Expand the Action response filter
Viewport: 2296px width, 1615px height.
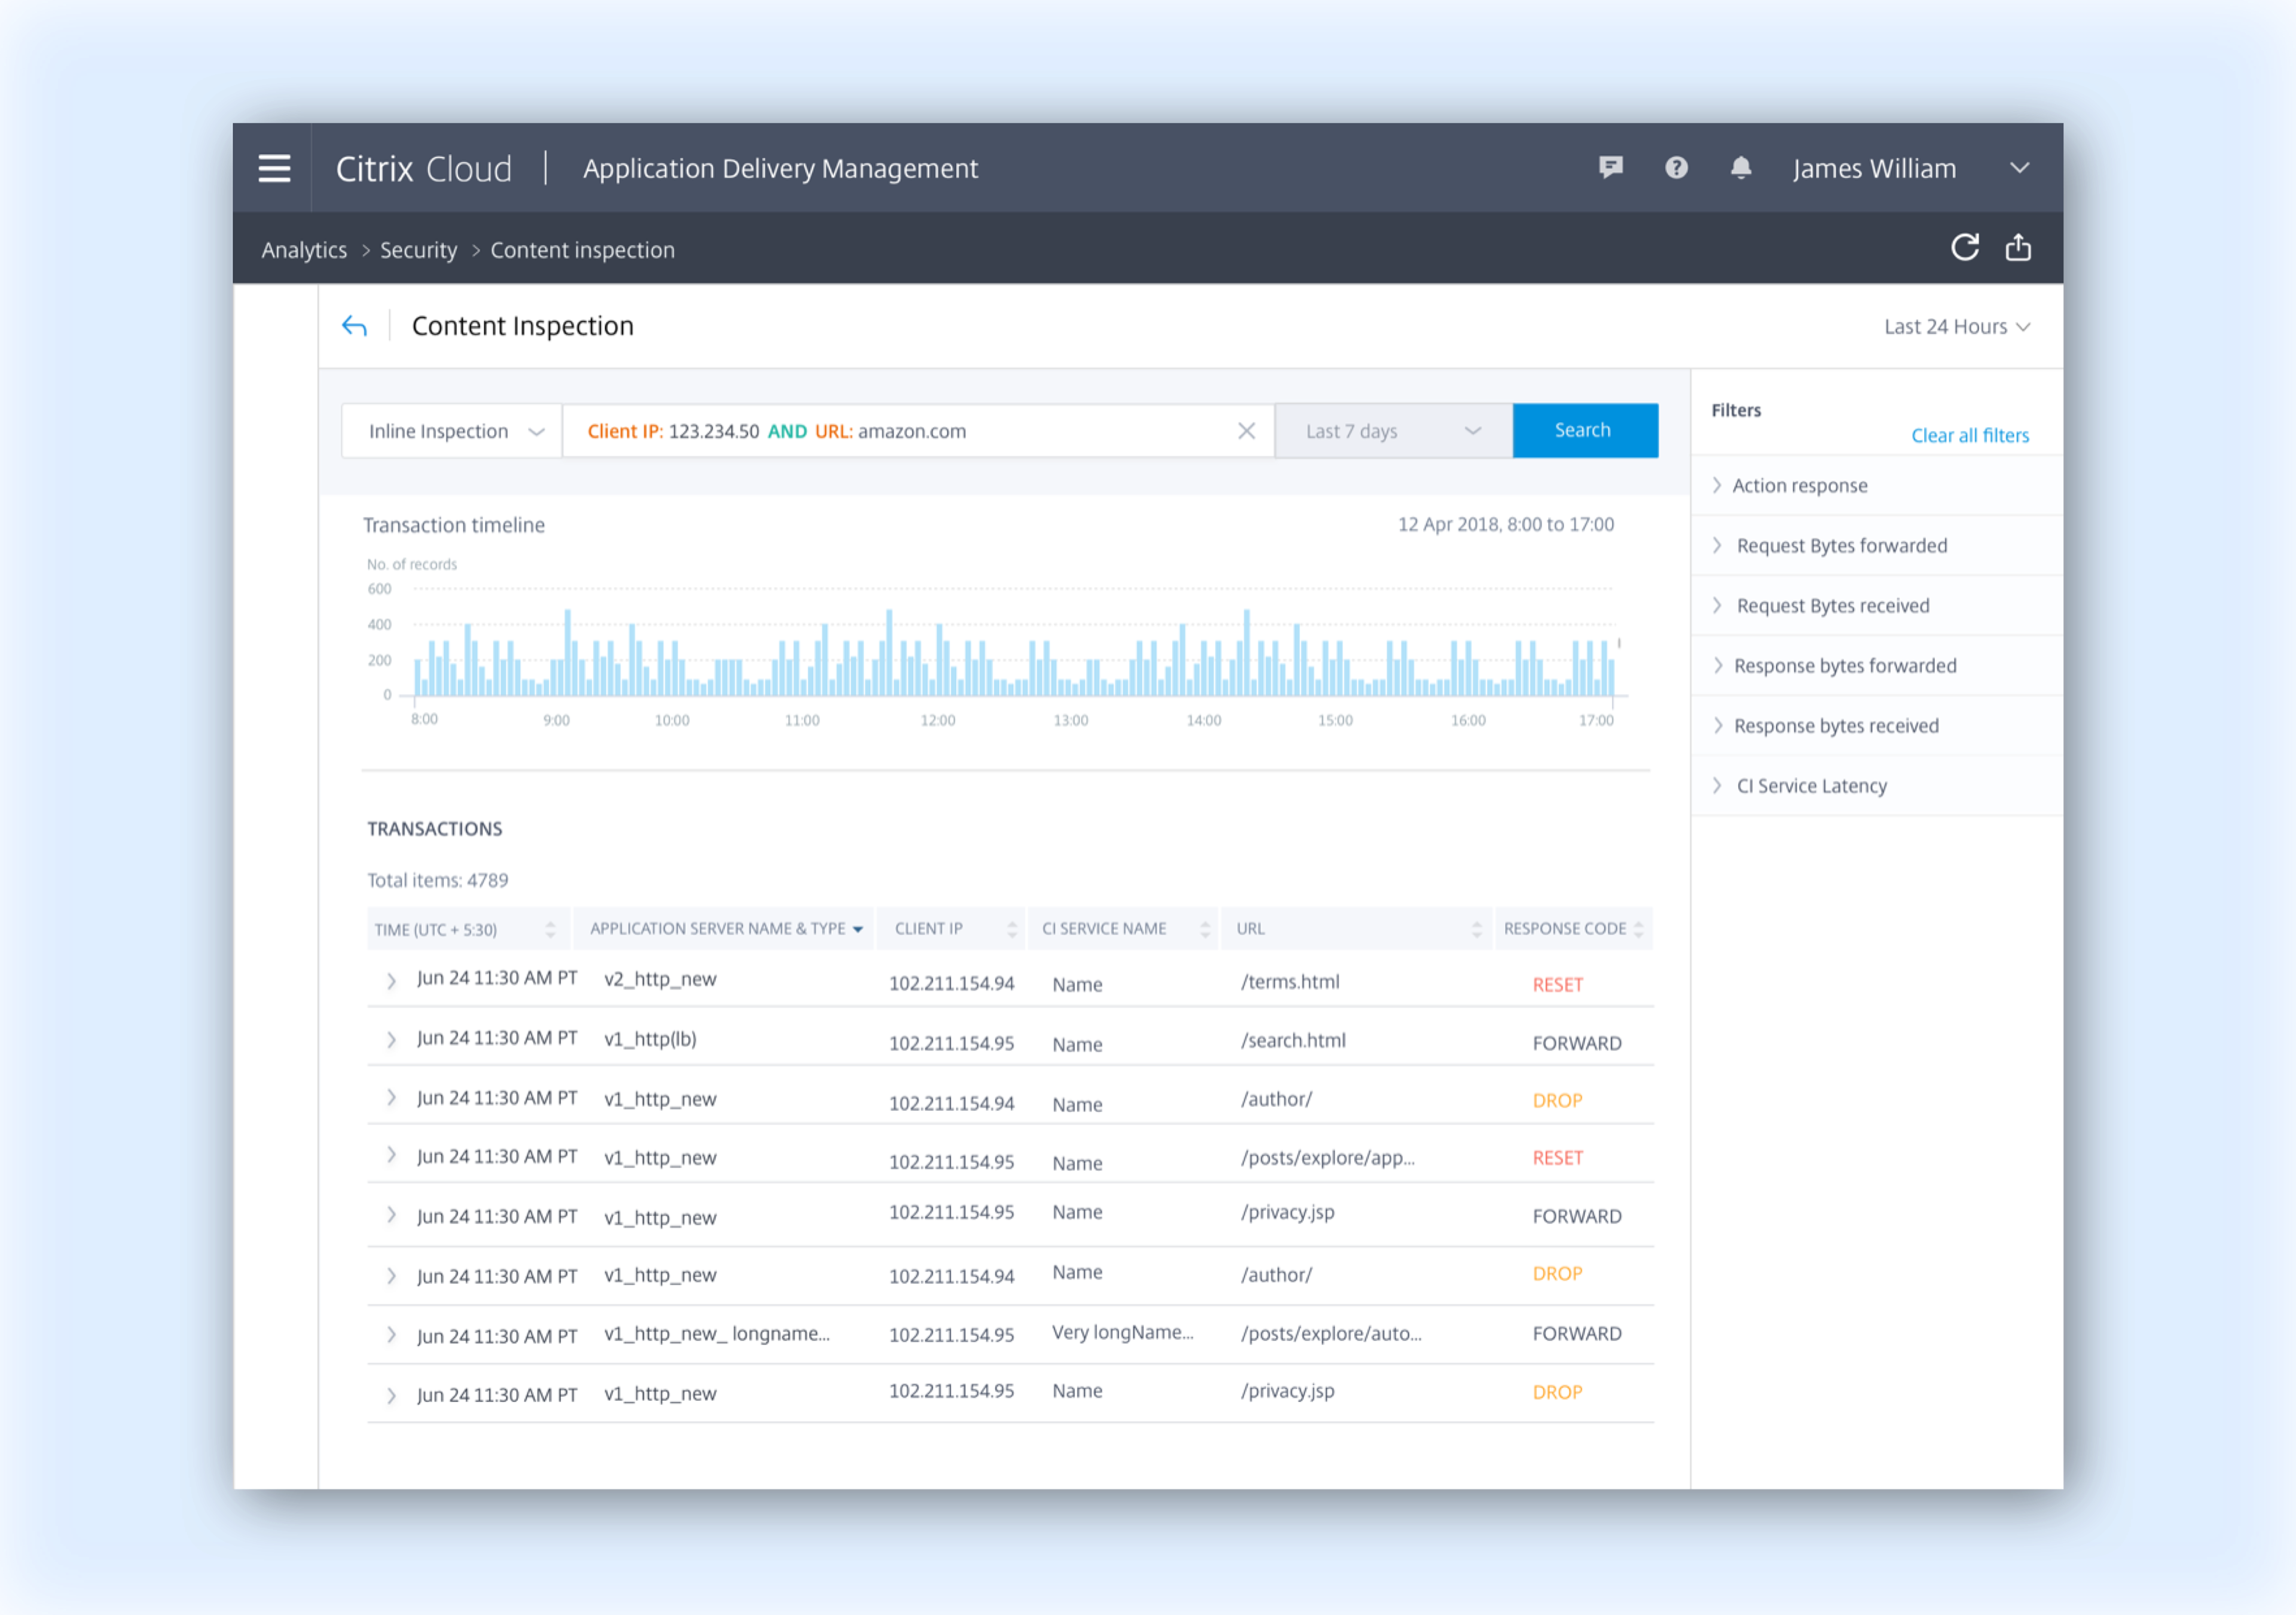1799,485
